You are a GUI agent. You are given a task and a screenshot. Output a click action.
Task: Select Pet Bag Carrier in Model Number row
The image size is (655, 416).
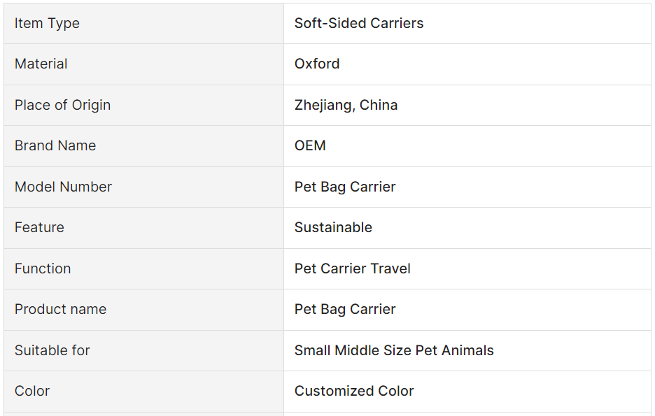(x=345, y=187)
